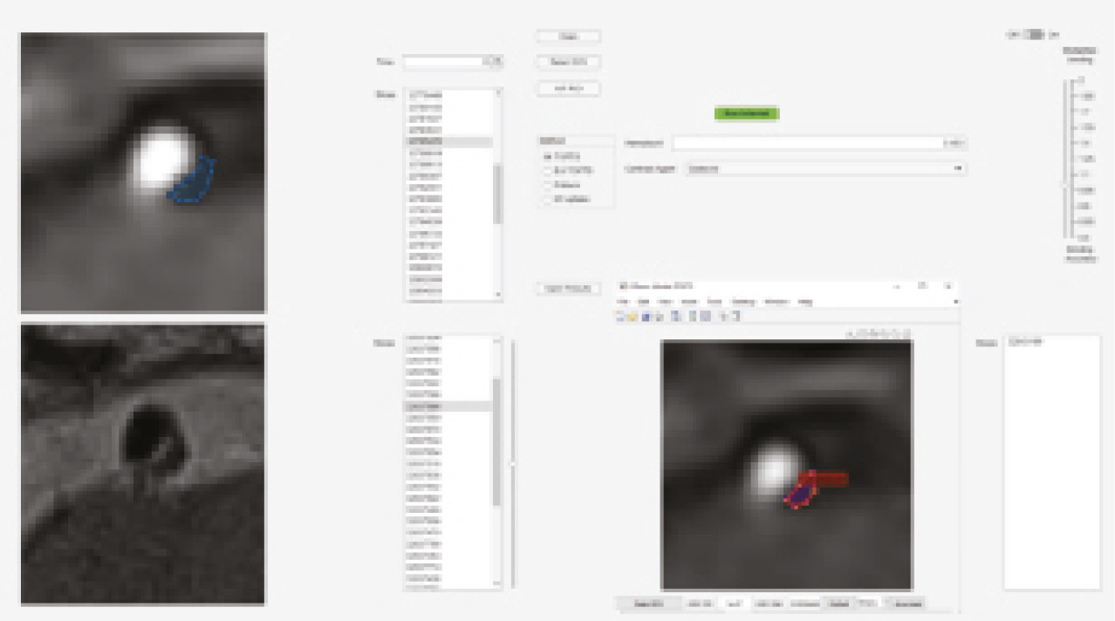1115x621 pixels.
Task: Select the Edit Plot arrow tool
Action: [x=724, y=317]
